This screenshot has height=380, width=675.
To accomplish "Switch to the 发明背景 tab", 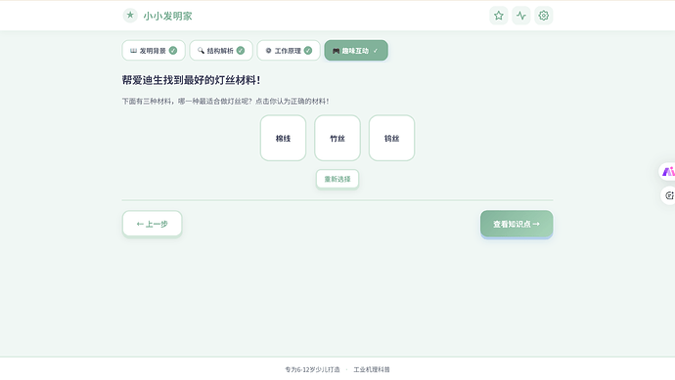I will tap(154, 50).
